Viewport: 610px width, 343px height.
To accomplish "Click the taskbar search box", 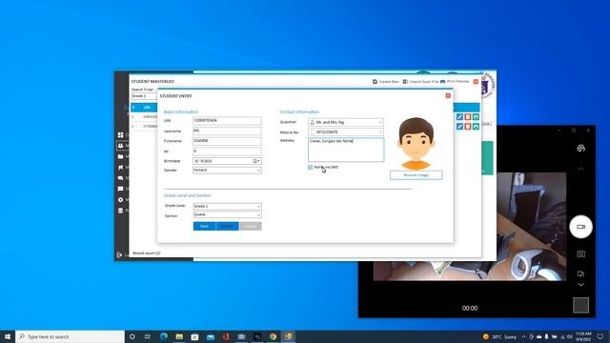I will click(x=70, y=336).
